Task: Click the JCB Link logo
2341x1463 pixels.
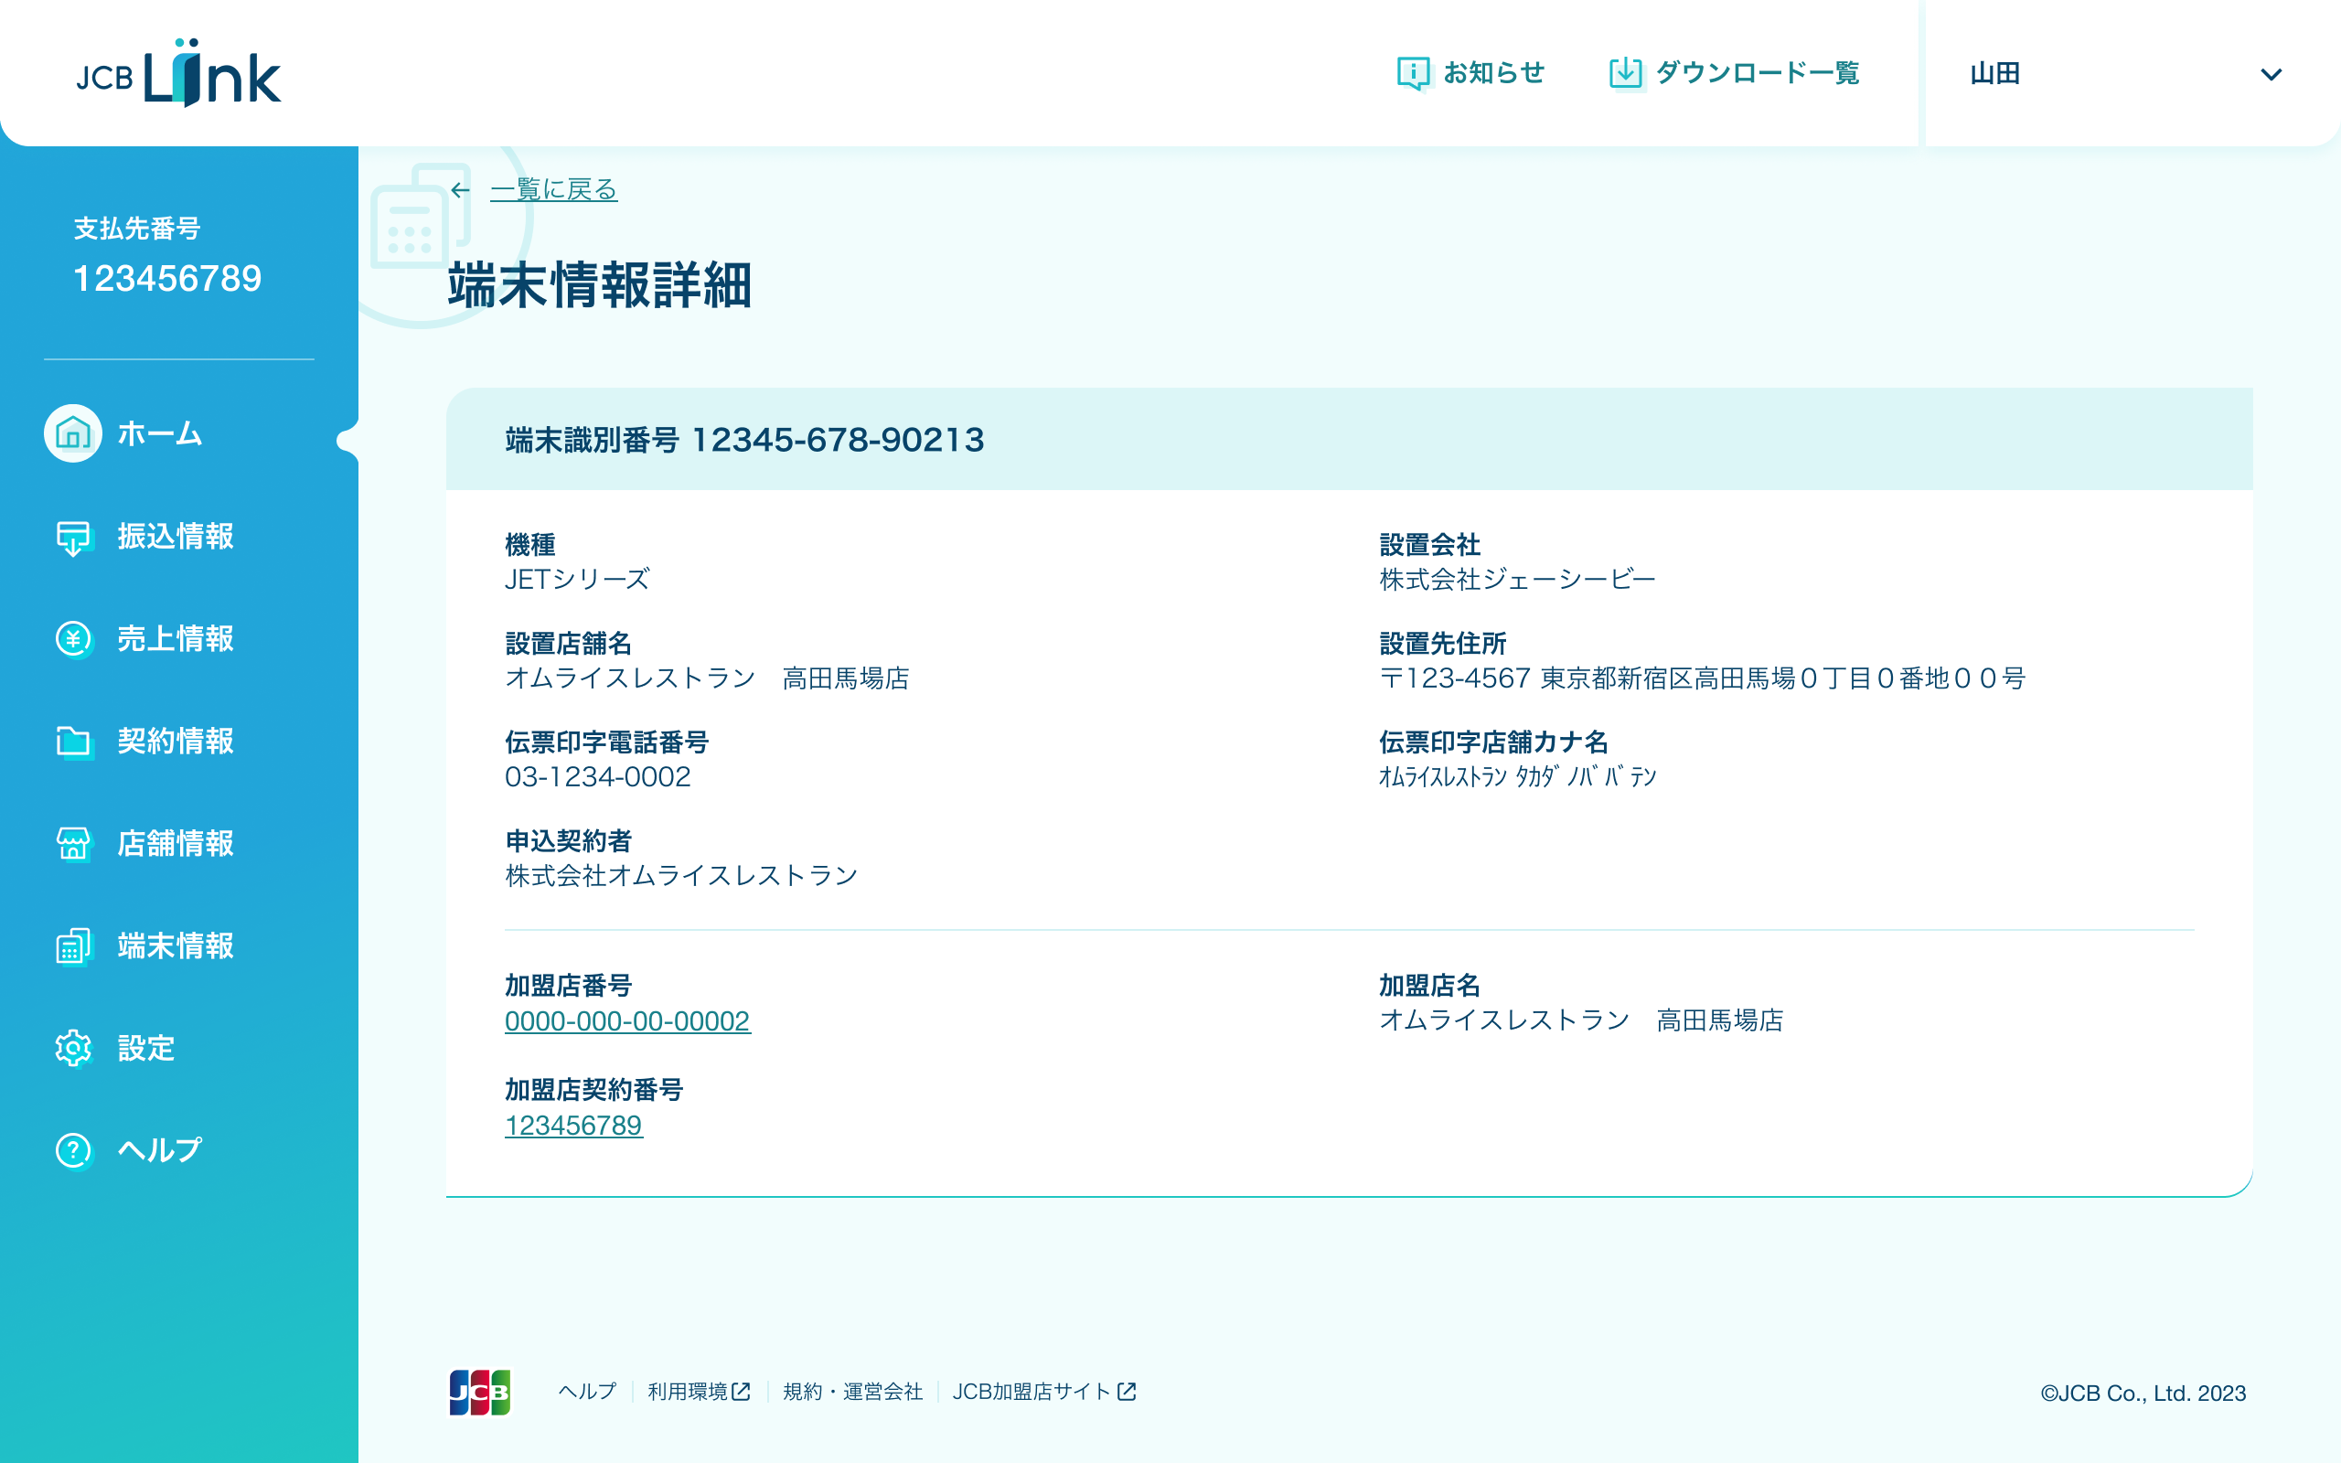Action: point(179,73)
